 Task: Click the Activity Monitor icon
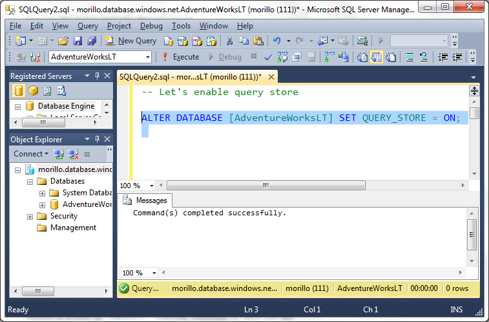(x=362, y=41)
